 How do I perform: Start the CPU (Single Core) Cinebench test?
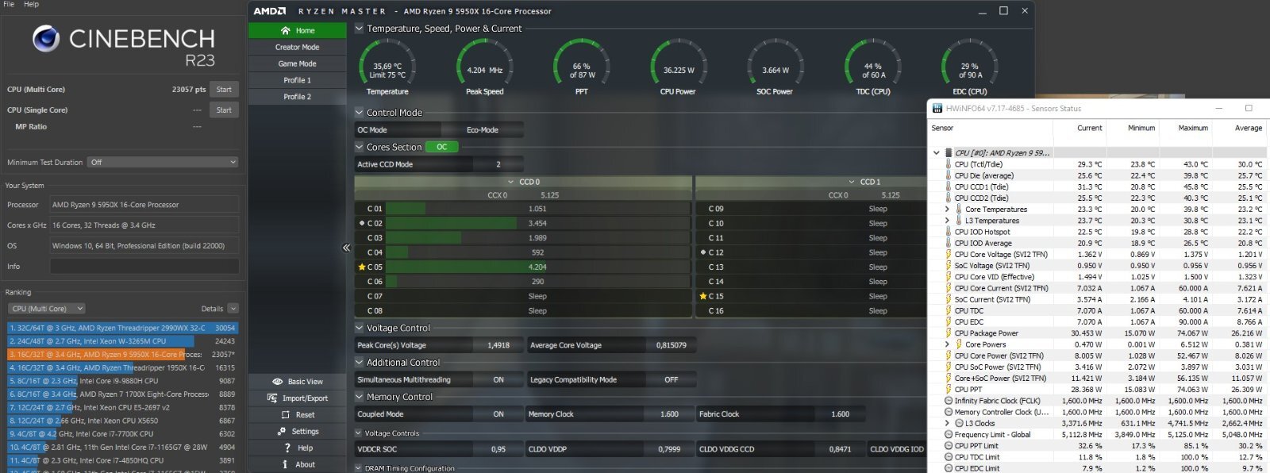click(224, 110)
